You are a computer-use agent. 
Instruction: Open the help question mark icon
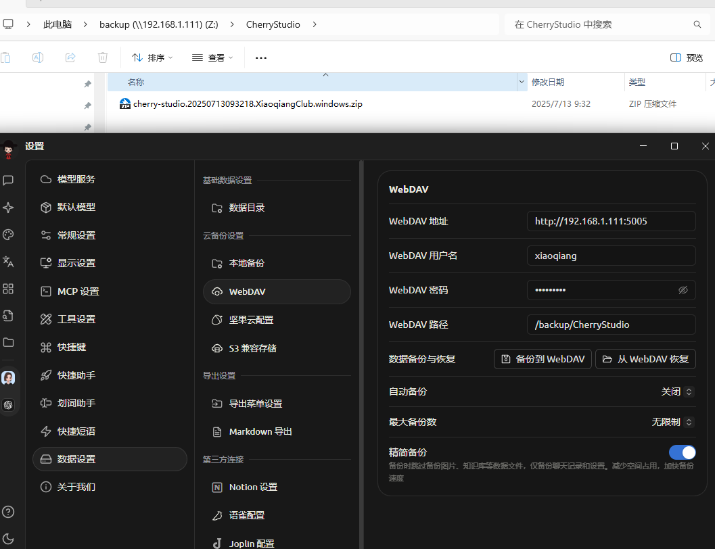coord(8,512)
